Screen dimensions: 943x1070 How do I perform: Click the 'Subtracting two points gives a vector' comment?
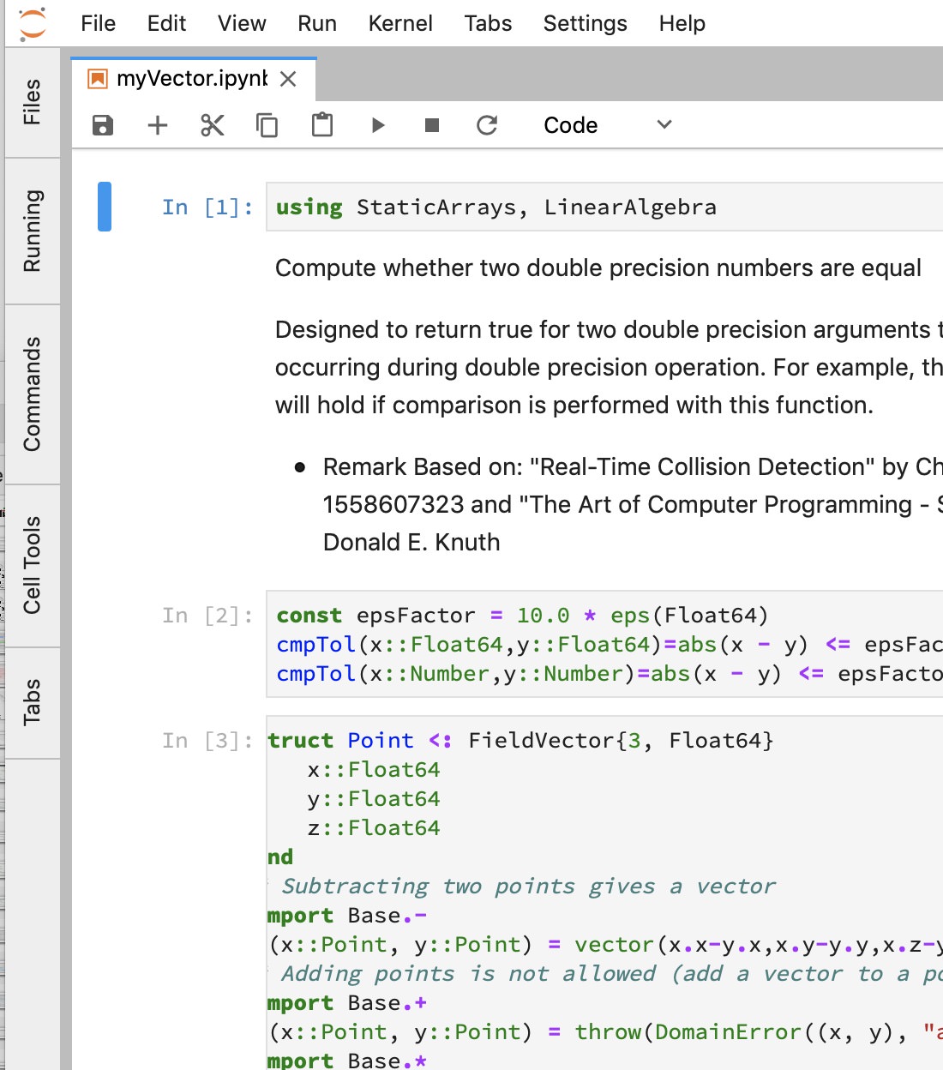[528, 886]
